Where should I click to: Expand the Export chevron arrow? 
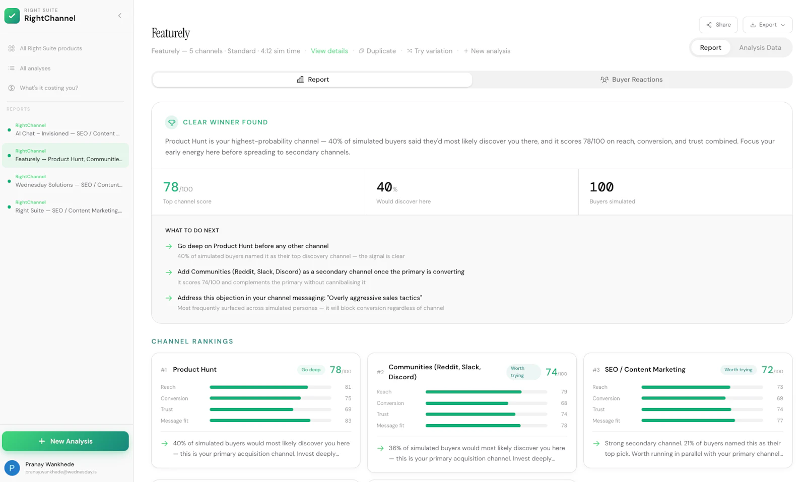click(783, 25)
